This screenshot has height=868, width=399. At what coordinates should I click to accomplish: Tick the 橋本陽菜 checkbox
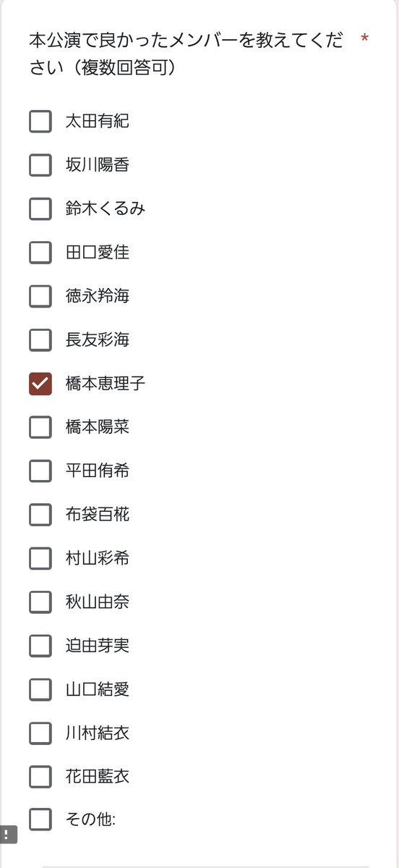[x=40, y=427]
